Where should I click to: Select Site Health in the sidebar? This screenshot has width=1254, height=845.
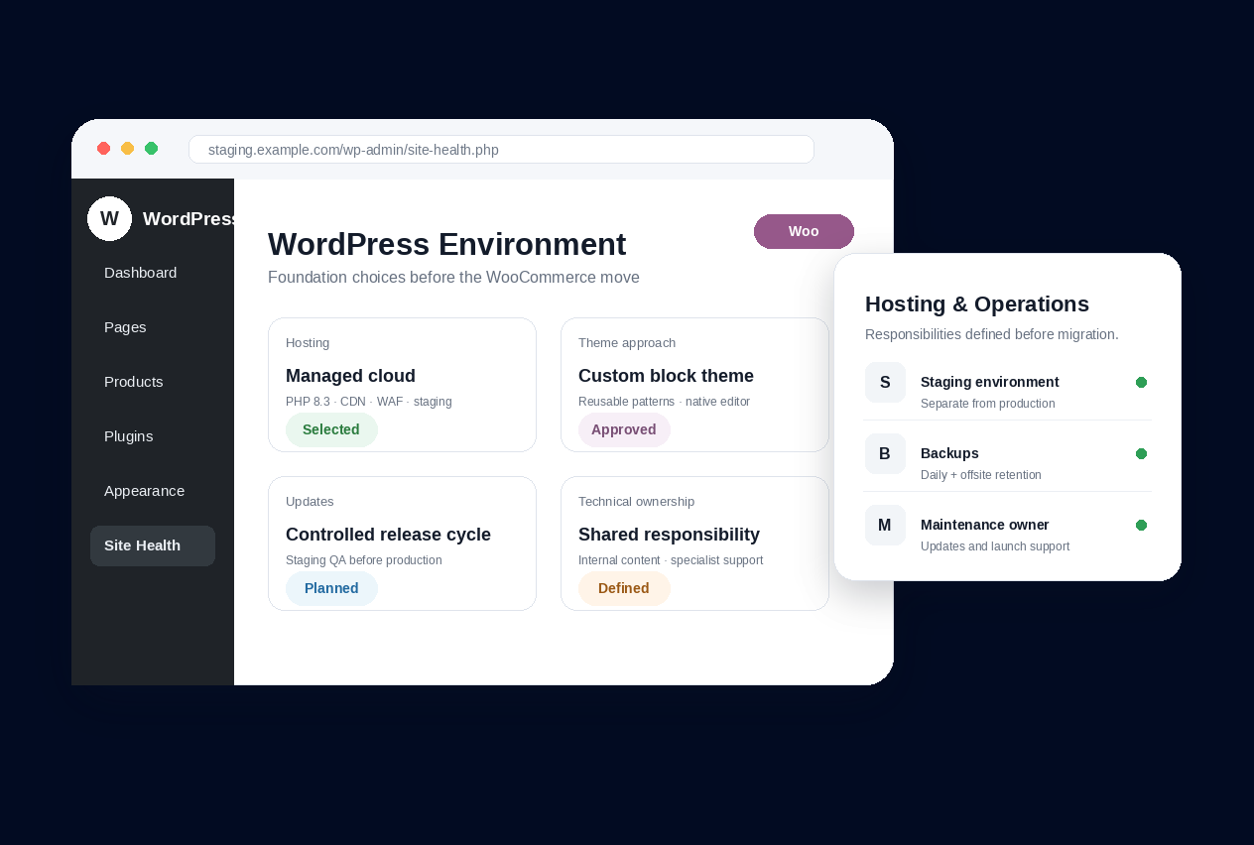coord(153,545)
